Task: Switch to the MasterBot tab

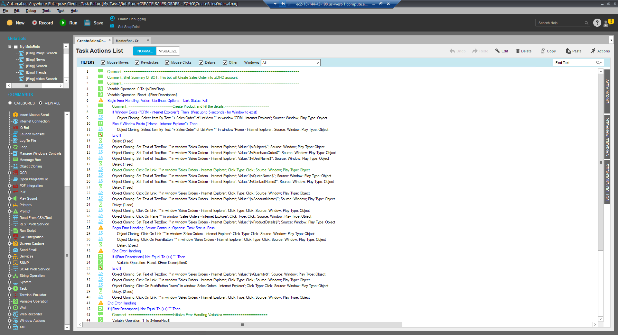Action: [128, 41]
